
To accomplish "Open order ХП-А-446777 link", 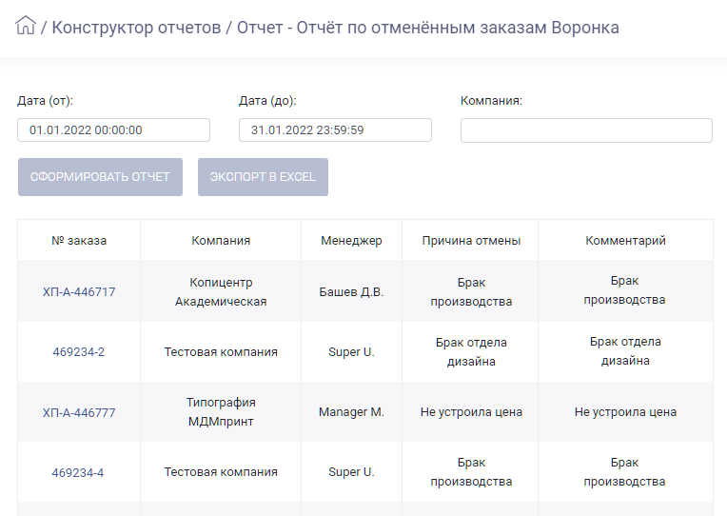I will tap(79, 412).
